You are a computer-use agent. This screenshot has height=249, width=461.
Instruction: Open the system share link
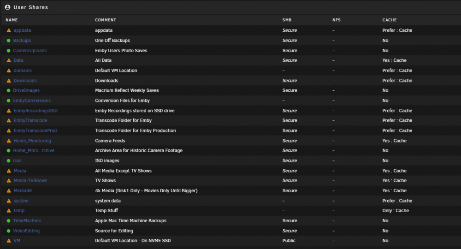pos(21,201)
